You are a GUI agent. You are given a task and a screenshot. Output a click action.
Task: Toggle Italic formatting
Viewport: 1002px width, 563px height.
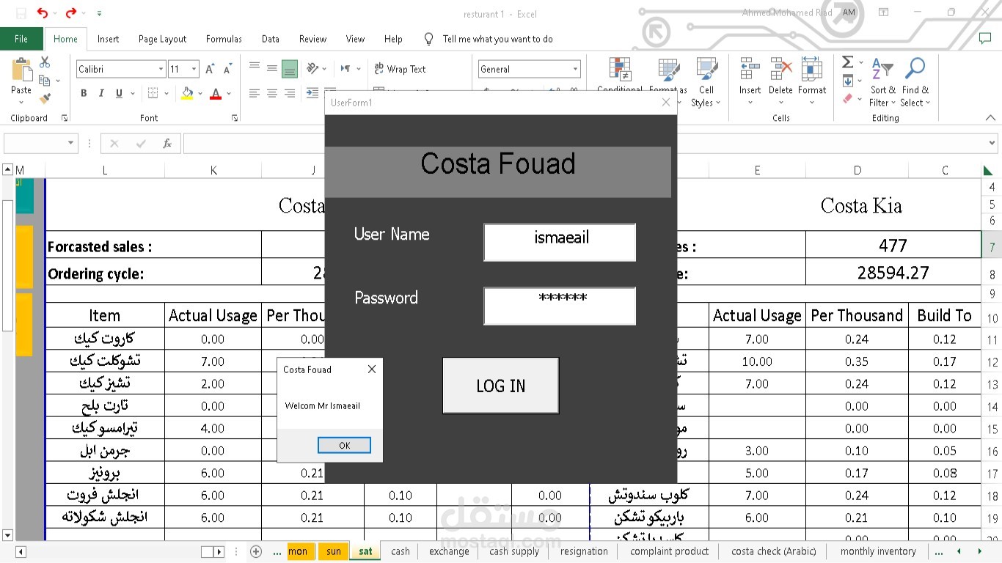(101, 93)
